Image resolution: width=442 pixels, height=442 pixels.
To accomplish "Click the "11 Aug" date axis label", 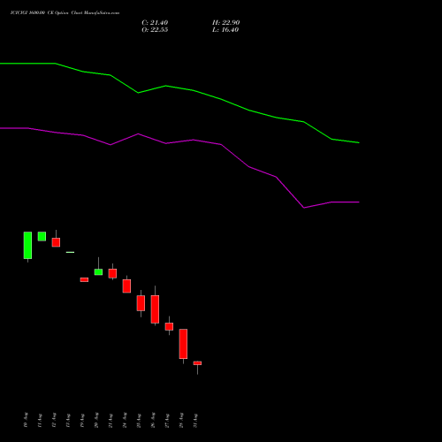I will [40, 420].
